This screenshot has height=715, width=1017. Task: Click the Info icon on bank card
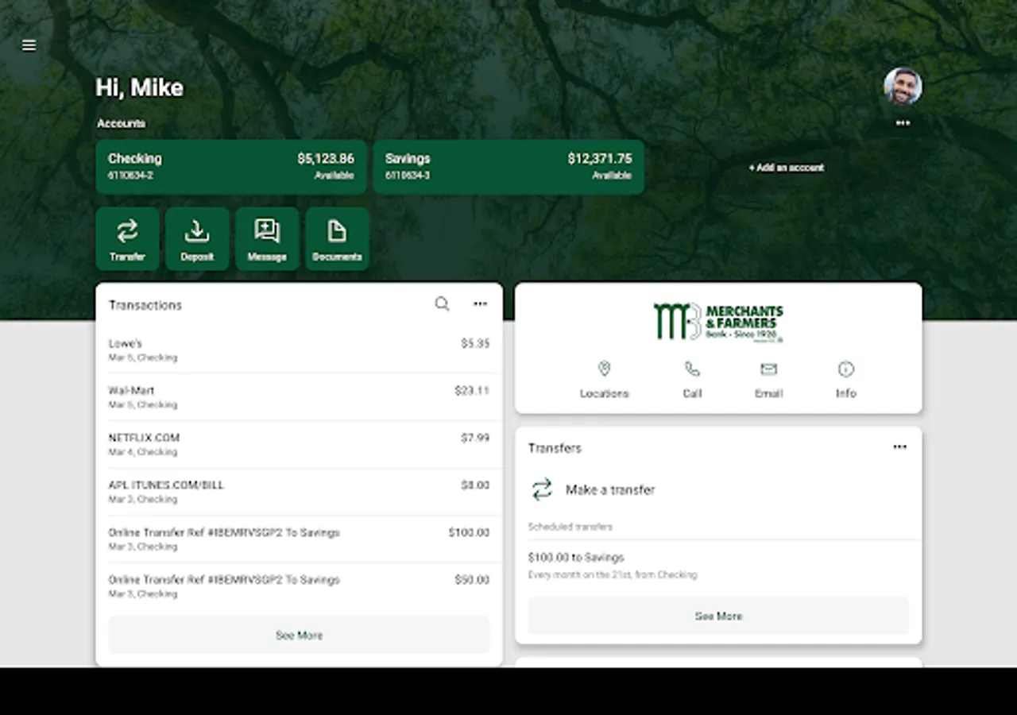(845, 368)
